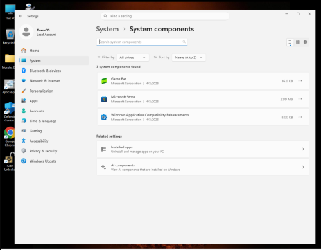Open AI components related setting
321x250 pixels.
click(x=203, y=167)
